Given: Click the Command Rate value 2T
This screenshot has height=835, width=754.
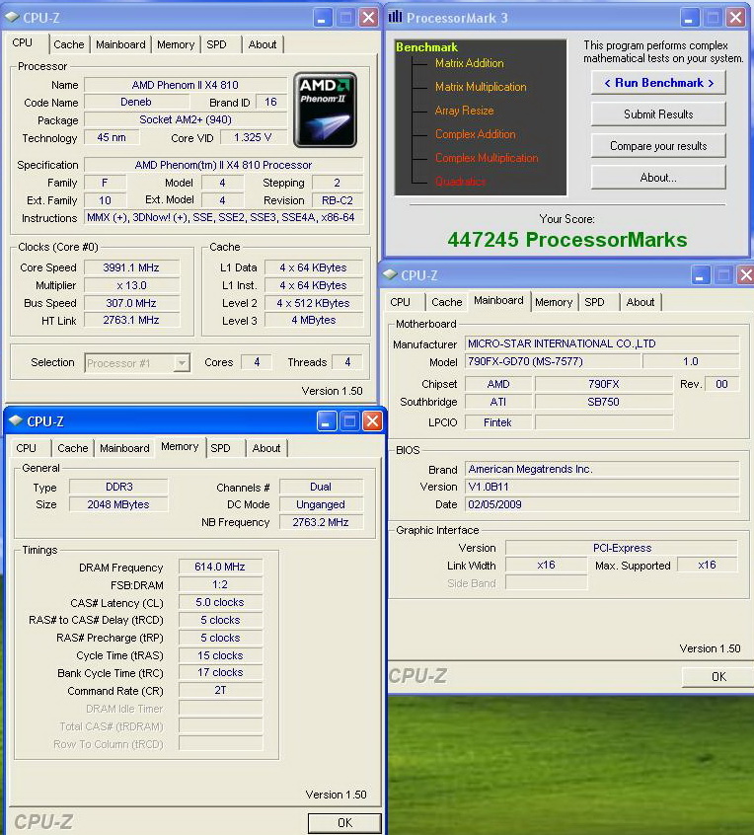Looking at the screenshot, I should pyautogui.click(x=220, y=690).
